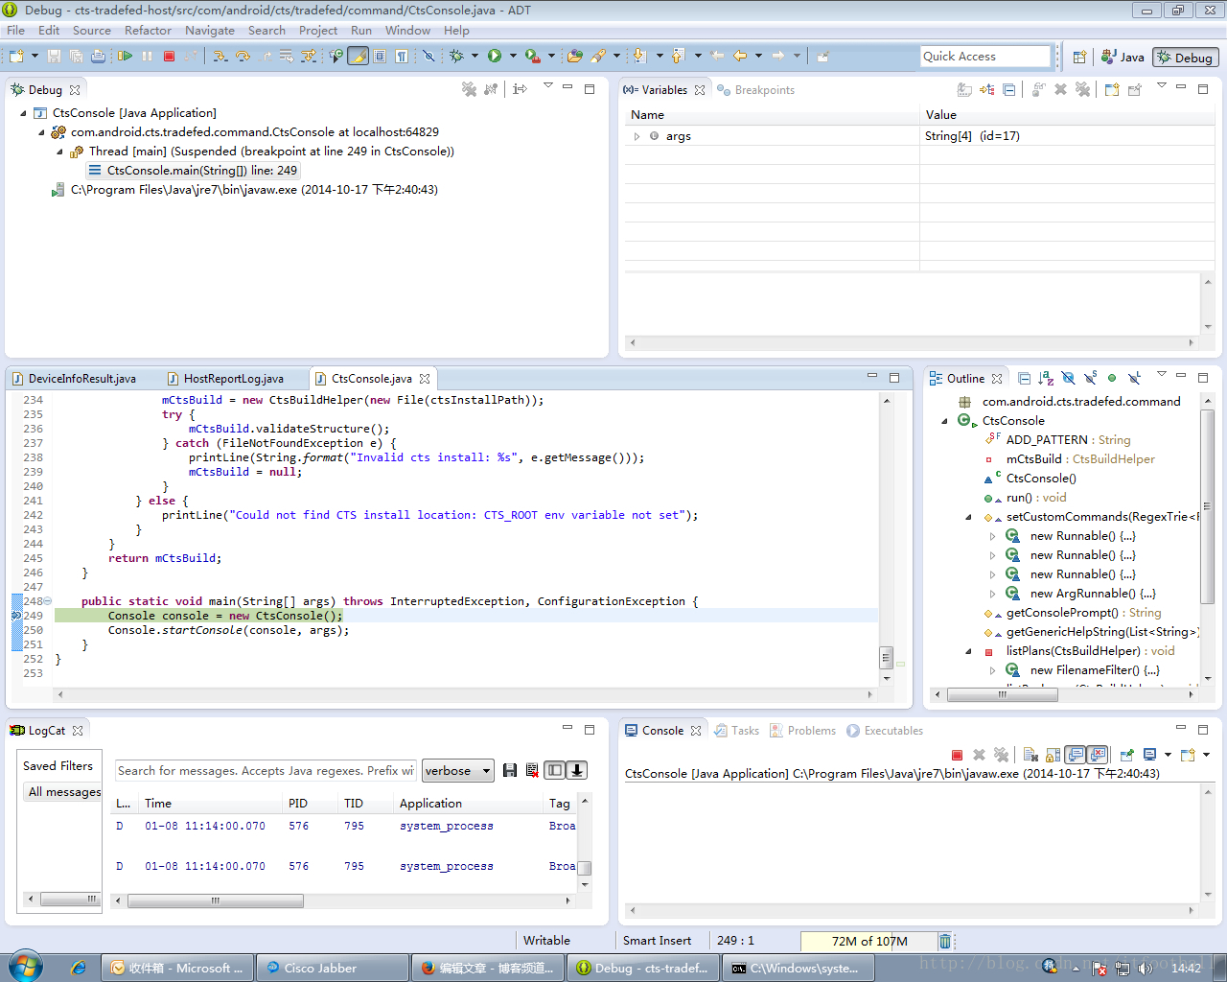
Task: Terminate the debug session with the red stop icon
Action: [x=169, y=57]
